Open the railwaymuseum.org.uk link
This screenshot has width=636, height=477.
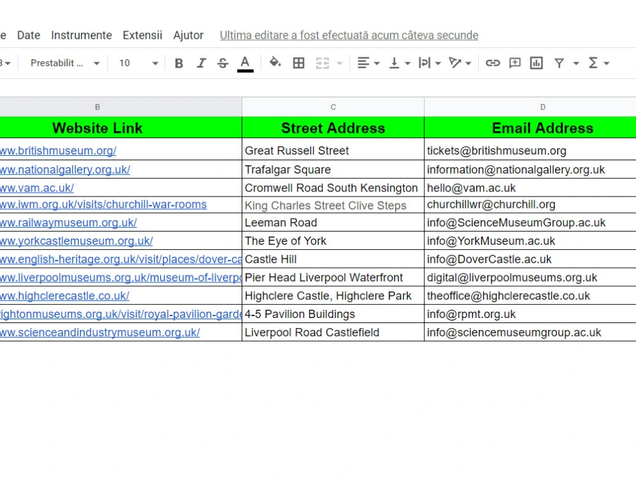(x=69, y=223)
